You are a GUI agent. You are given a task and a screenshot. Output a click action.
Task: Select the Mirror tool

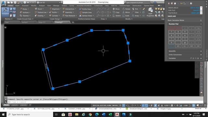(126, 12)
